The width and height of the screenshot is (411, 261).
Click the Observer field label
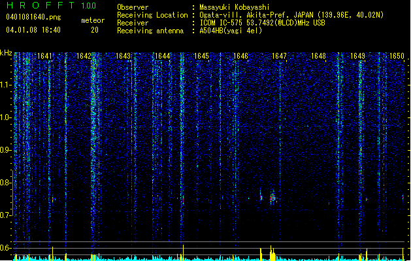point(133,7)
